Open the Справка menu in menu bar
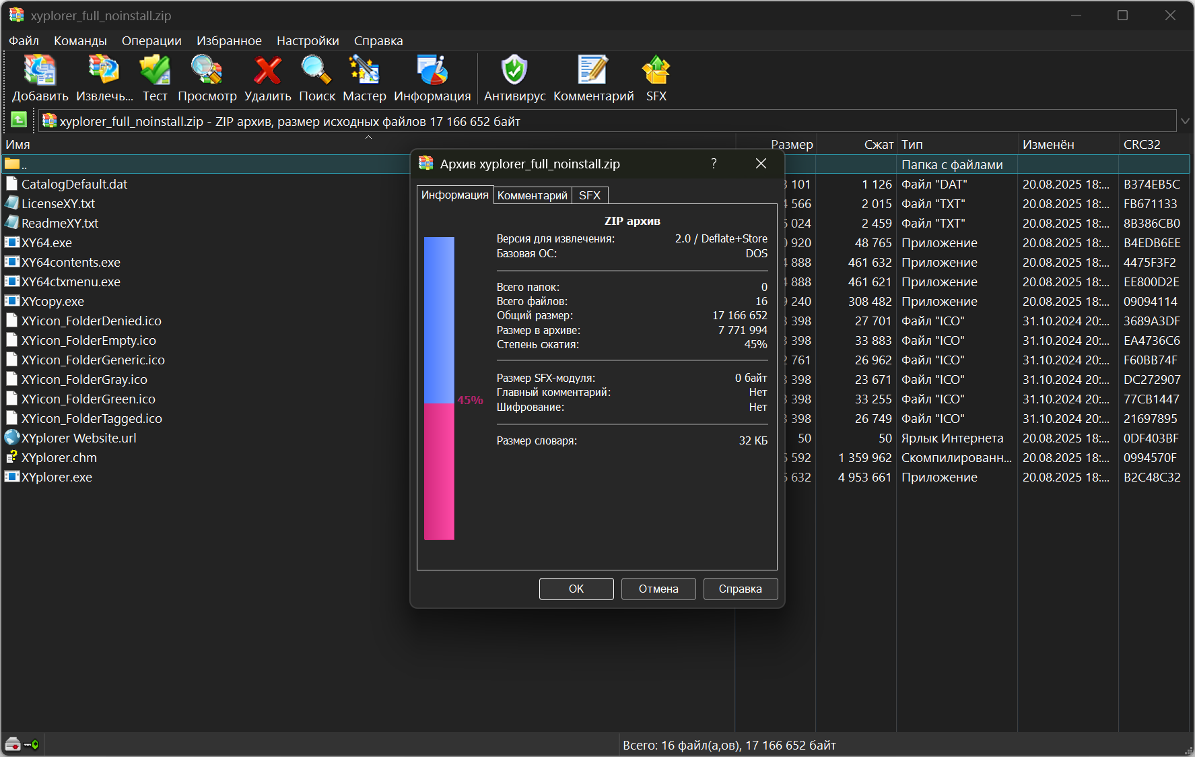The width and height of the screenshot is (1195, 757). [x=378, y=40]
